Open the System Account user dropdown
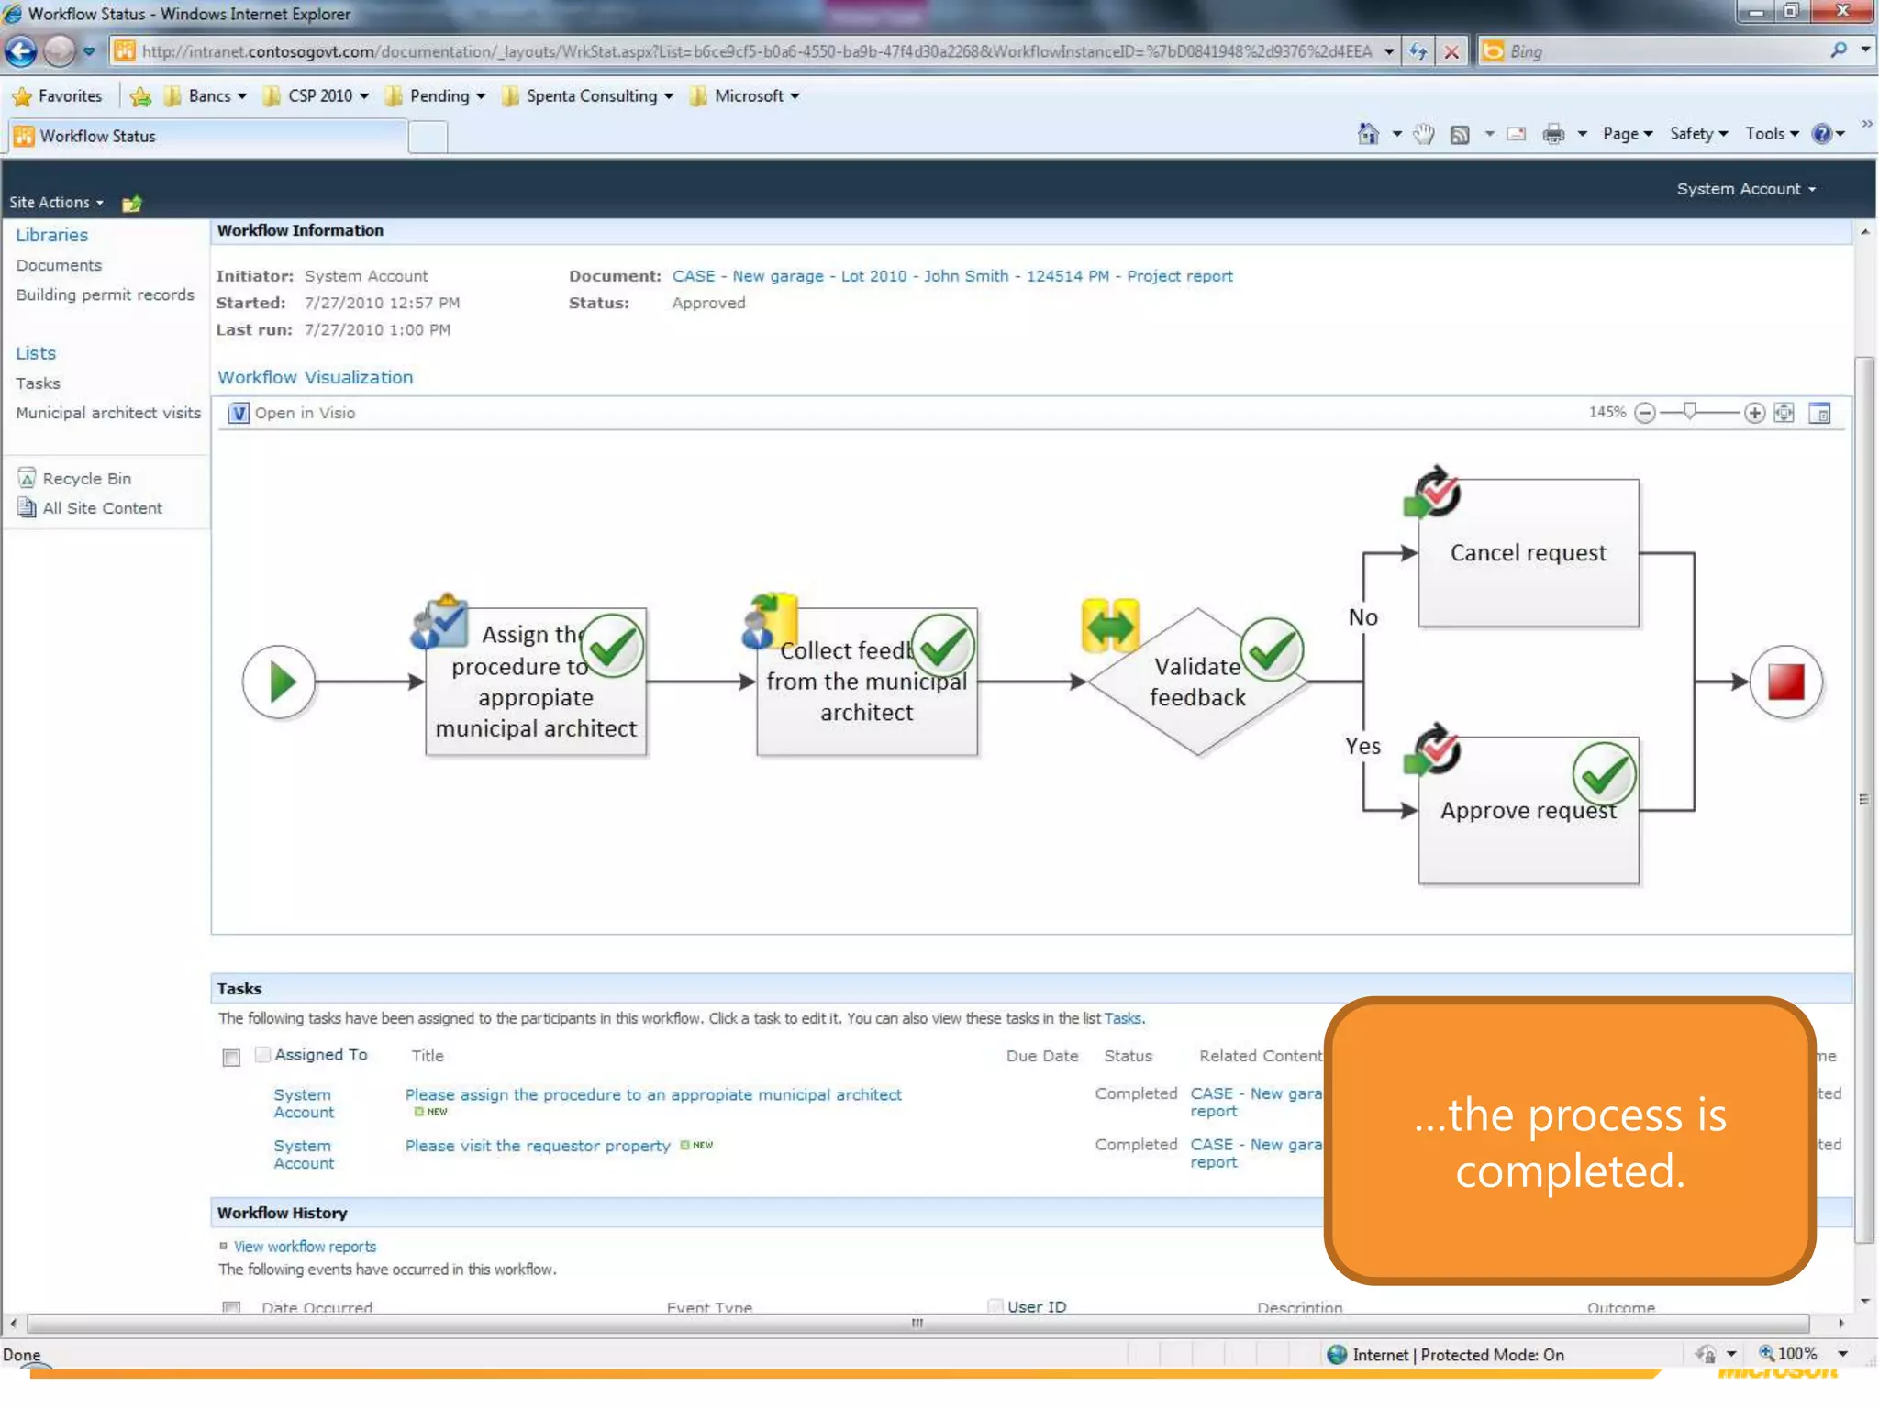Screen dimensions: 1879x1409 tap(1745, 189)
